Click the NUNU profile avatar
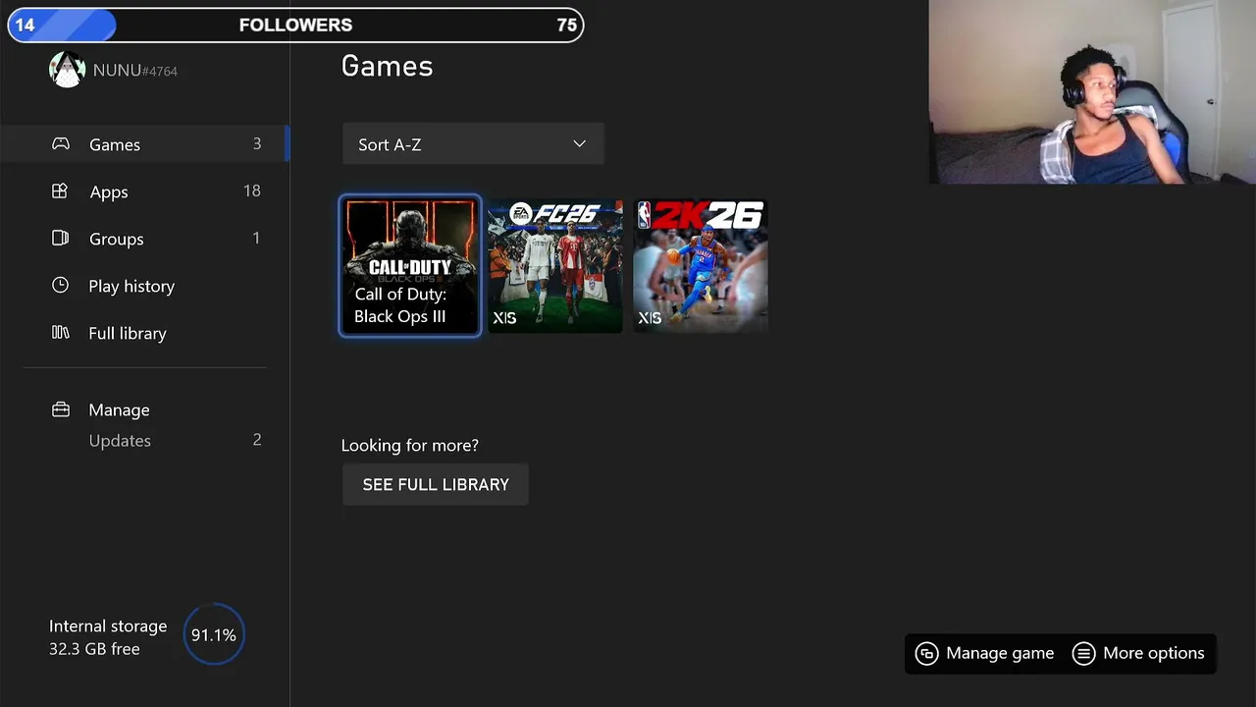Screen dimensions: 1256x707 click(x=67, y=70)
